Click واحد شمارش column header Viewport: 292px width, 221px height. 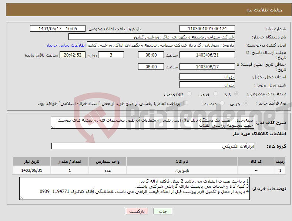(x=108, y=161)
